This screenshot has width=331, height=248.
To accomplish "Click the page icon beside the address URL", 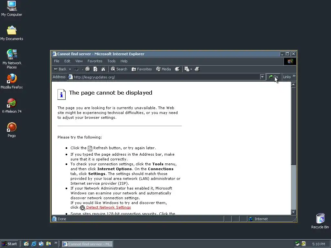I will coord(70,77).
